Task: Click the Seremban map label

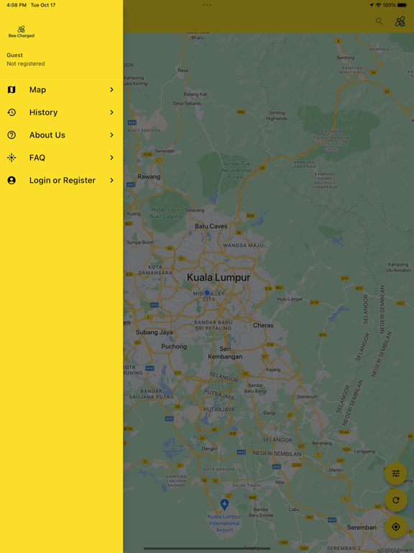Action: tap(362, 527)
